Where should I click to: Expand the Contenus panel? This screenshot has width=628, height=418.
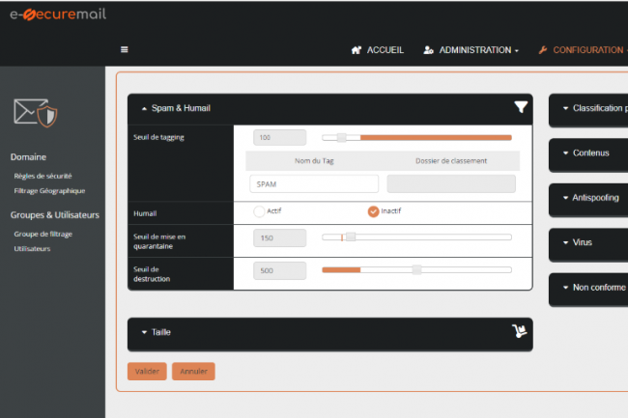point(564,153)
